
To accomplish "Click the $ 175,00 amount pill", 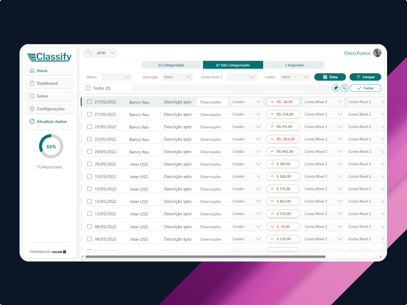I will (283, 189).
